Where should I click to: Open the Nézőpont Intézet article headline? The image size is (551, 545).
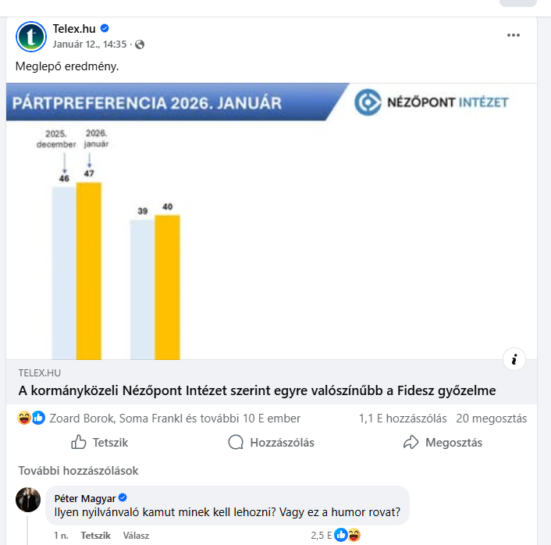click(x=257, y=390)
